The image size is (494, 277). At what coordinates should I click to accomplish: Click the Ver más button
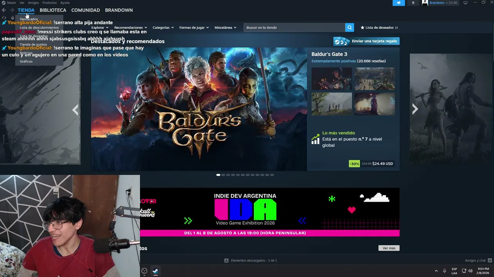coord(389,248)
